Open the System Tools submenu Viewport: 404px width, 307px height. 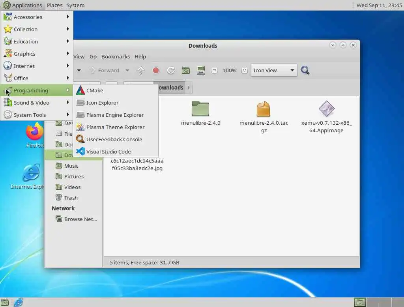pos(37,115)
